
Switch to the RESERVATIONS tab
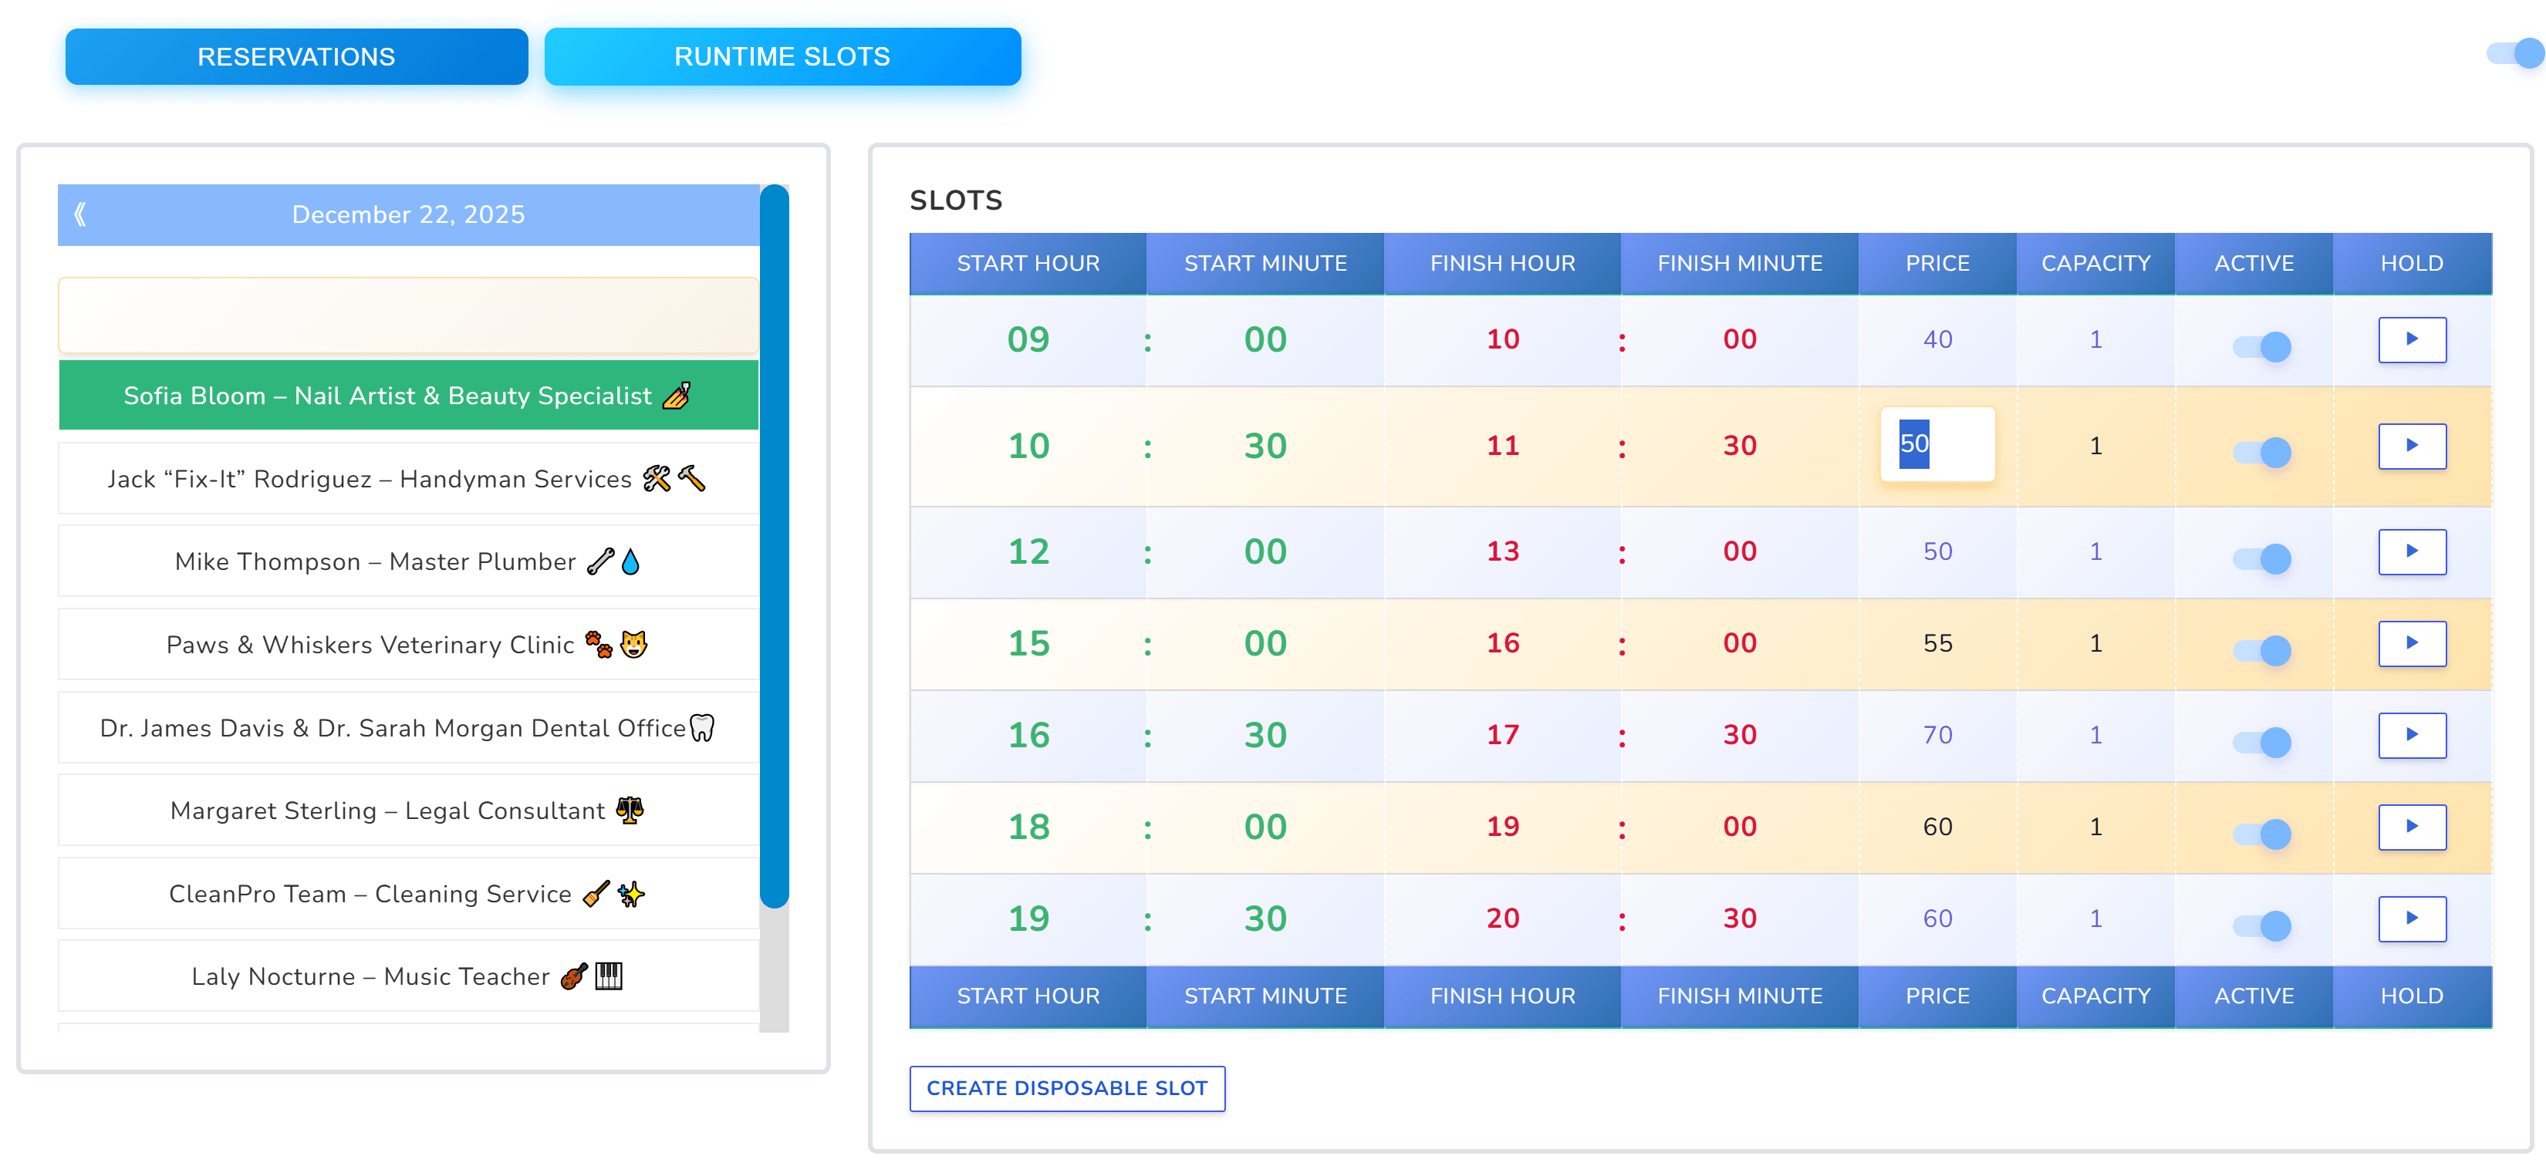[x=296, y=56]
